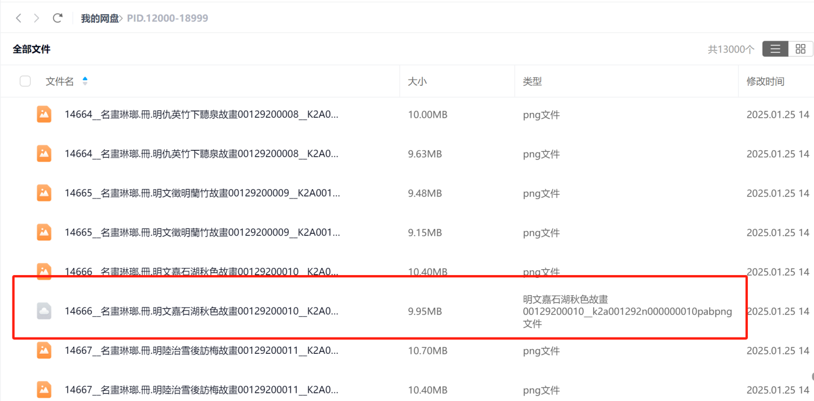Sort by the 类型 column header
The image size is (814, 401).
(532, 81)
